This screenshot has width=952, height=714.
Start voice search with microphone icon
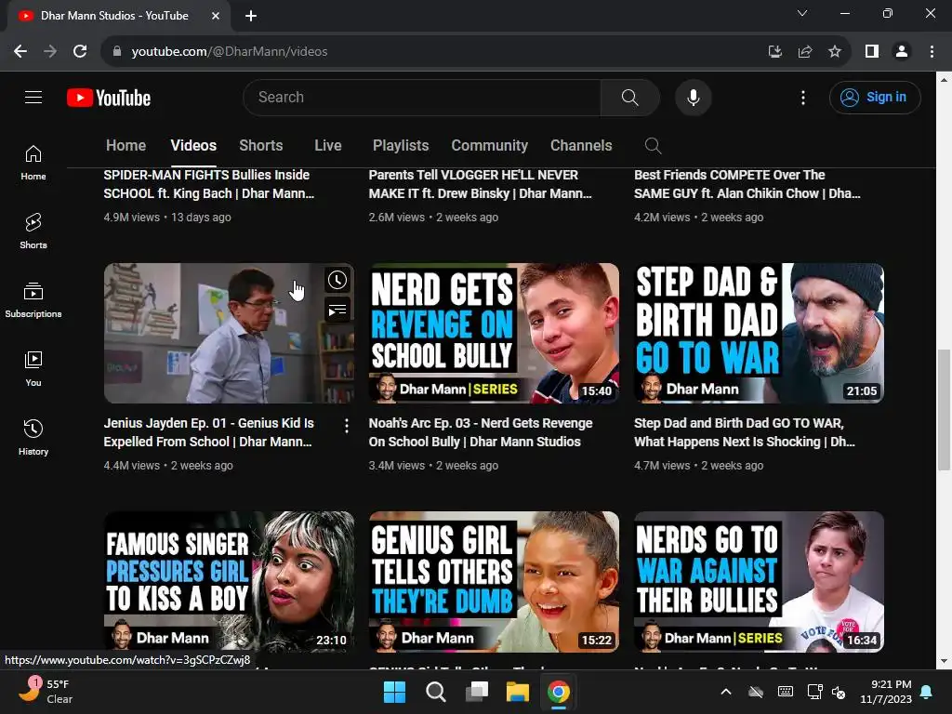pos(693,97)
